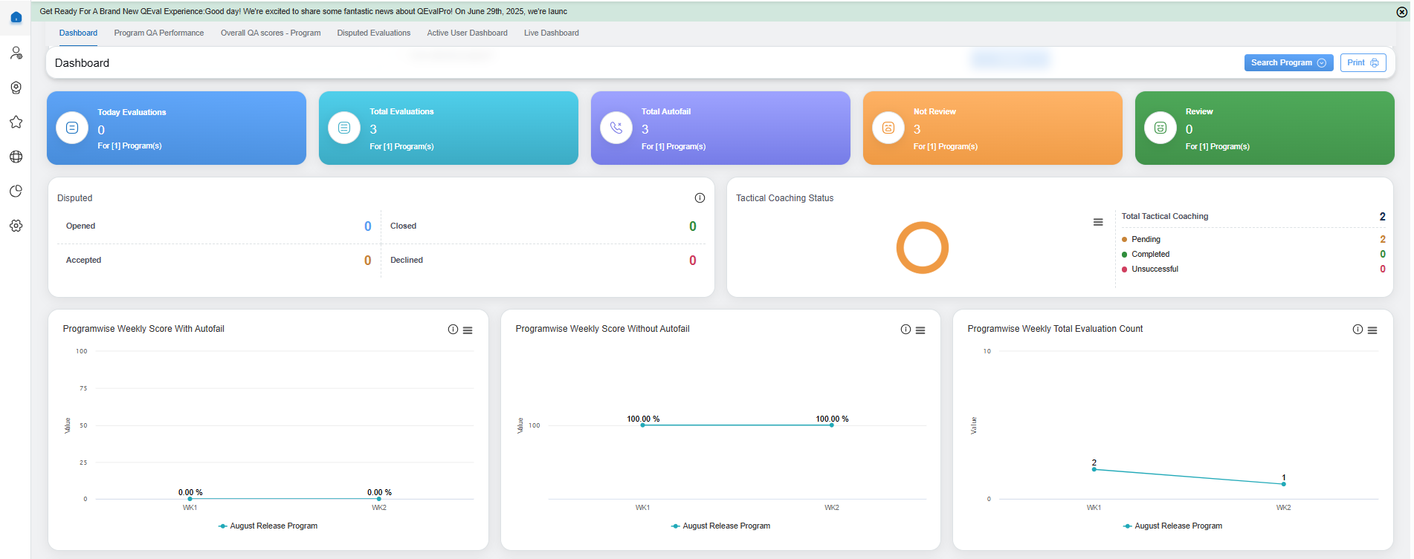The image size is (1414, 559).
Task: Click the info icon on Disputed panel
Action: click(700, 198)
